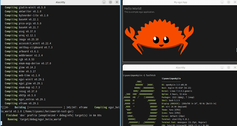
Task: Click the 'Compiling egui-winit v0.29.1' line
Action: 24,79
